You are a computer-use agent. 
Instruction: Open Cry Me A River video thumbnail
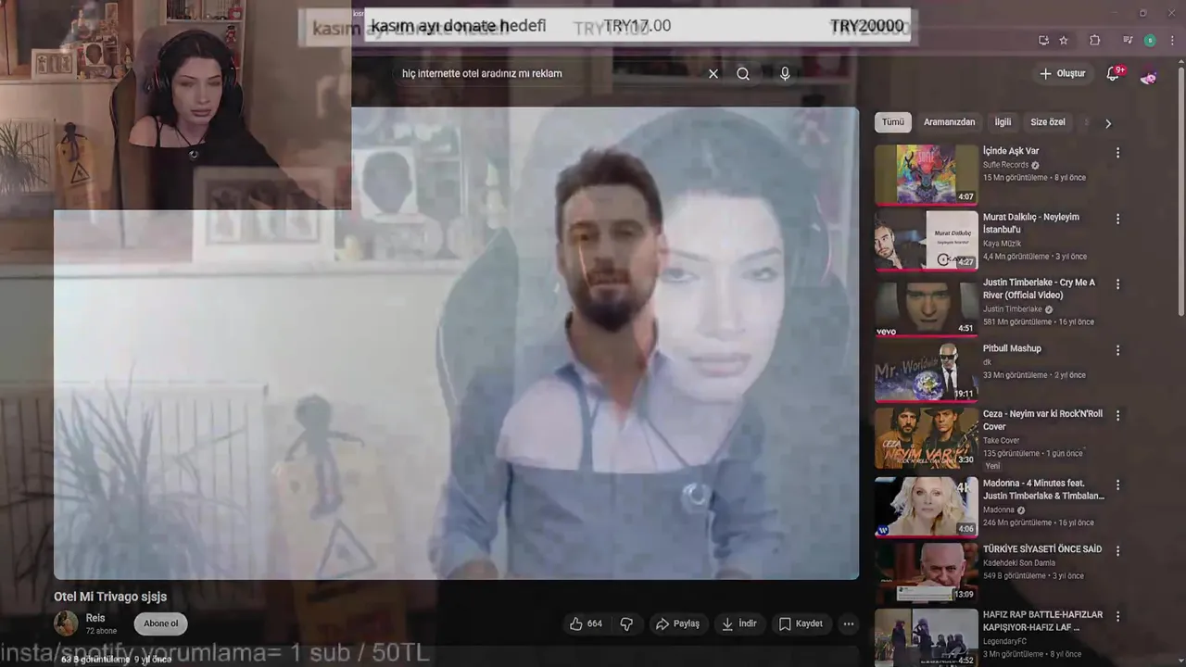(927, 307)
